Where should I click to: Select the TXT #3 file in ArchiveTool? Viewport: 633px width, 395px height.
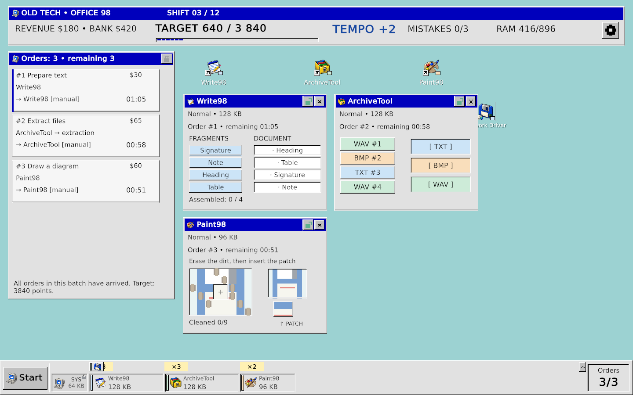(x=367, y=172)
